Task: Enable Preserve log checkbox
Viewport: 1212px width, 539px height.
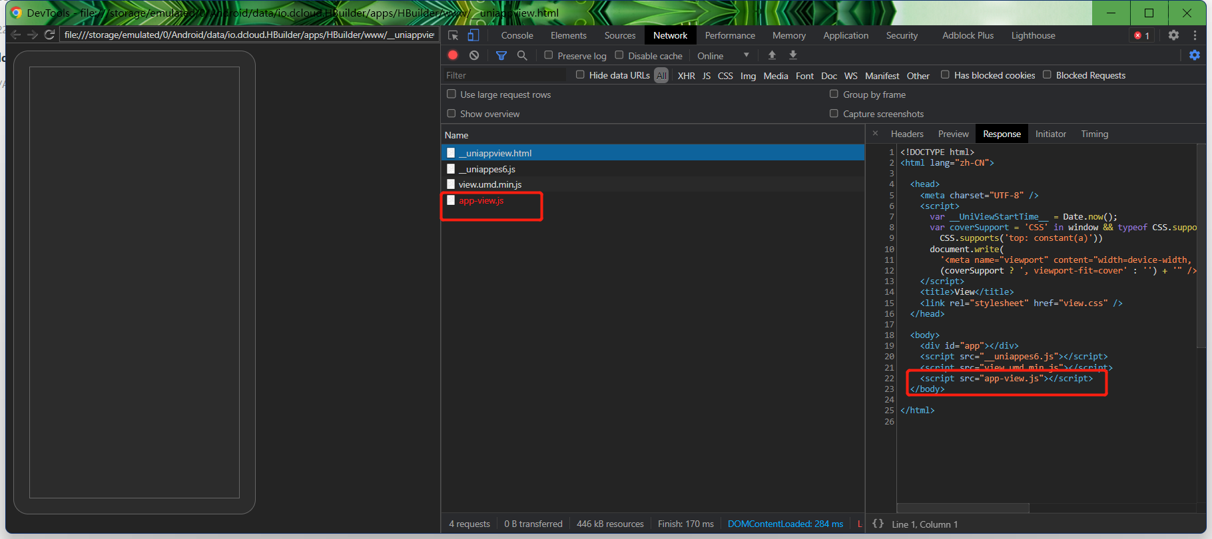Action: coord(549,55)
